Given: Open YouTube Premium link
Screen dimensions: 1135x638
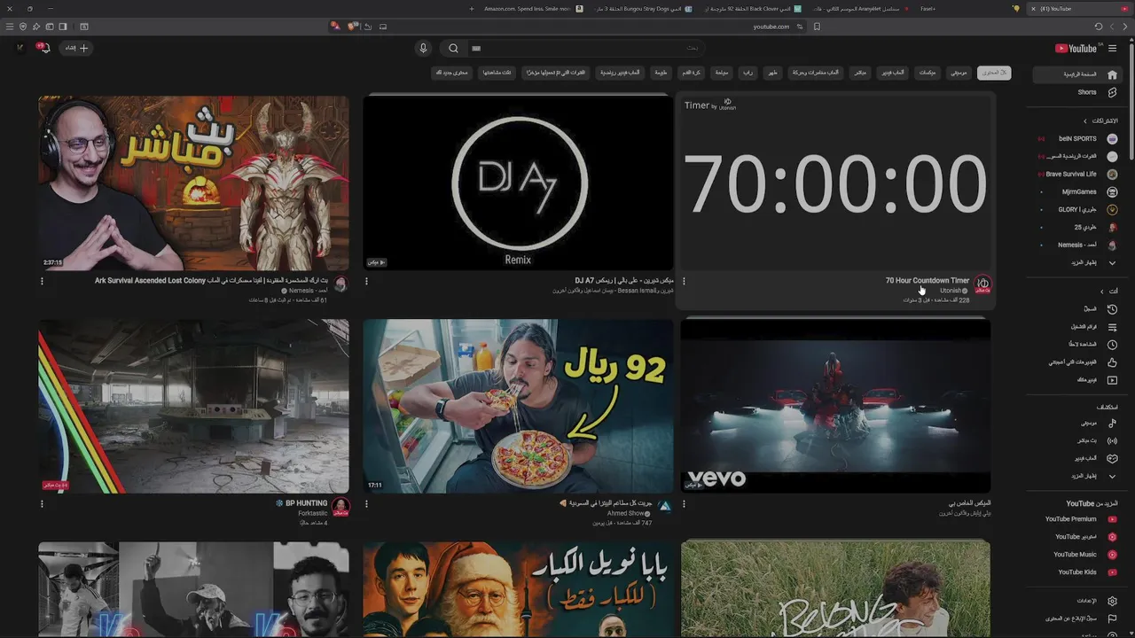Looking at the screenshot, I should [1079, 519].
